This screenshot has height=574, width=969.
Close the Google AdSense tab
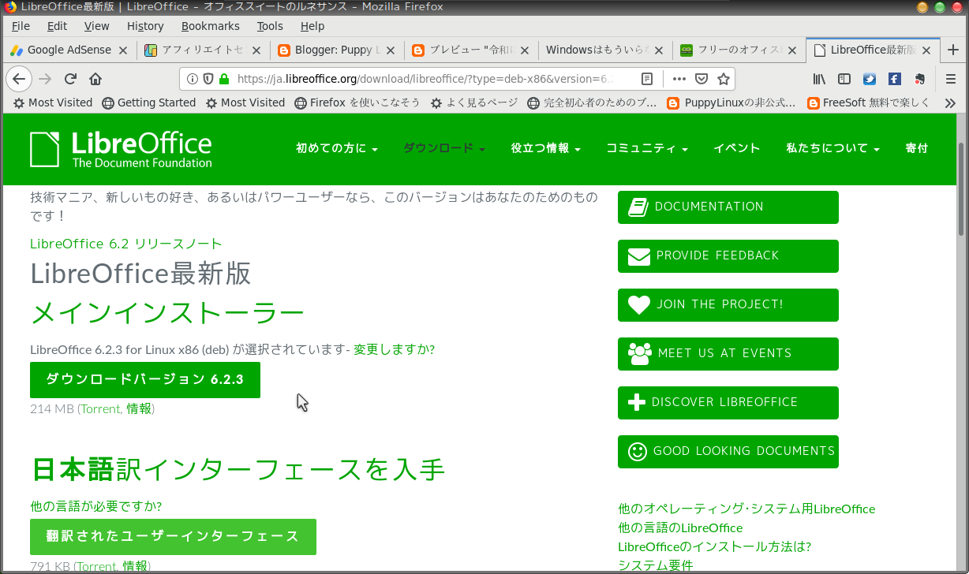coord(122,50)
